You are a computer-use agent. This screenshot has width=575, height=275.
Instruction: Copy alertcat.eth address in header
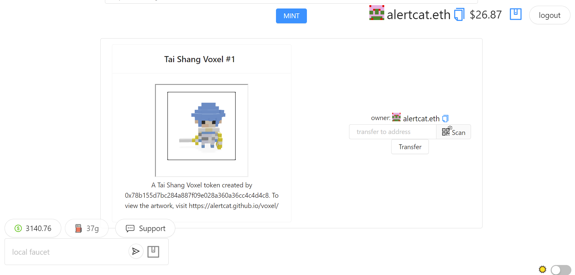click(459, 15)
